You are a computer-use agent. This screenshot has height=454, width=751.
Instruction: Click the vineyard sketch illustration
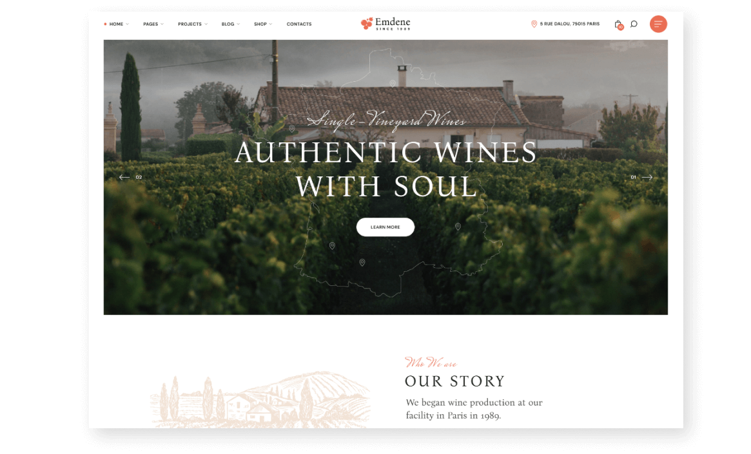pyautogui.click(x=260, y=400)
